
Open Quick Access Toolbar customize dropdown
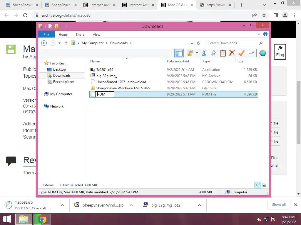(62, 26)
